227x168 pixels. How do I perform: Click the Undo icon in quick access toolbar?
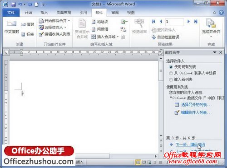pyautogui.click(x=20, y=5)
